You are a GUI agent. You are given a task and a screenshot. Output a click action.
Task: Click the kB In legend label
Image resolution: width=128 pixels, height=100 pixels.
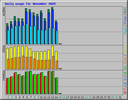point(125,81)
